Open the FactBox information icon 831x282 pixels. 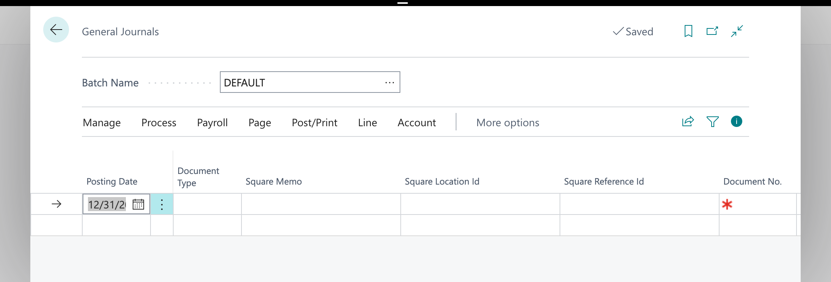[x=736, y=122]
